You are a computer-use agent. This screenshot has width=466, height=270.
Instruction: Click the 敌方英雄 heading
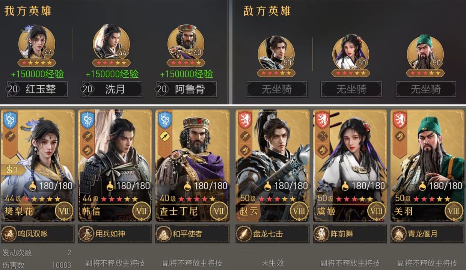tap(267, 11)
